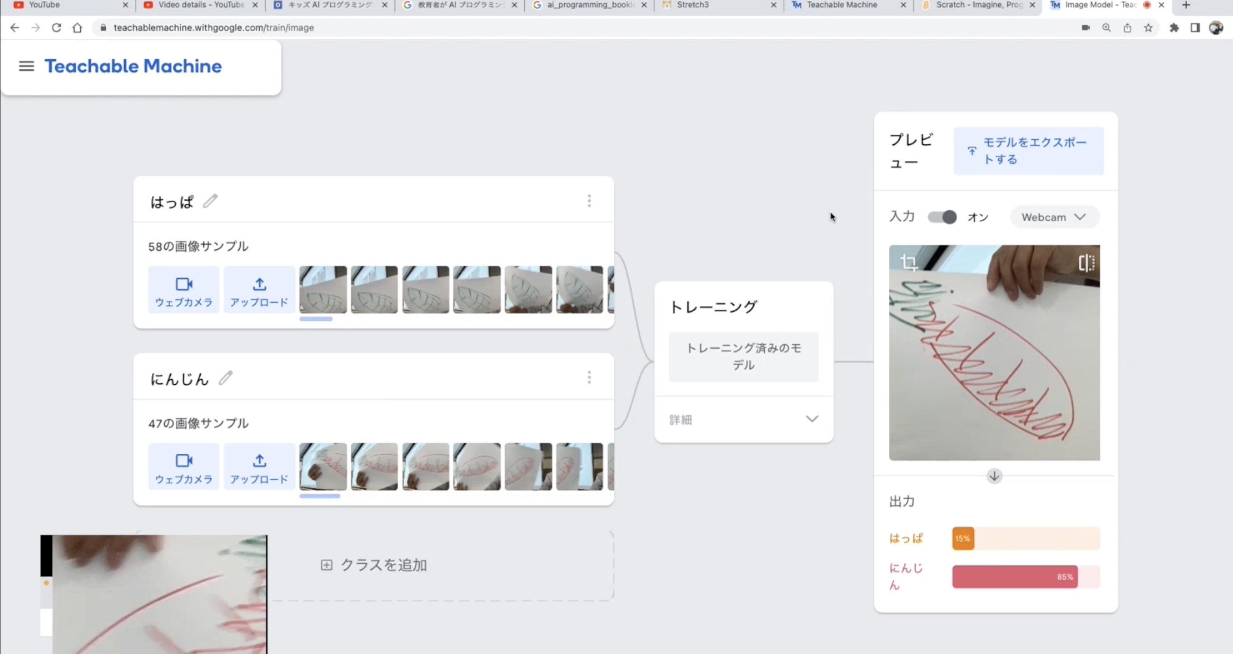Click the はっぱ 15% output bar
This screenshot has height=654, width=1233.
(1026, 539)
